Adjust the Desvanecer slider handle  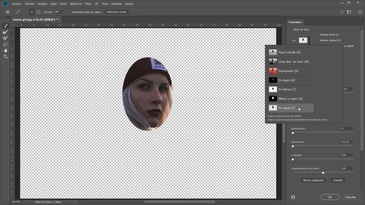[x=293, y=146]
